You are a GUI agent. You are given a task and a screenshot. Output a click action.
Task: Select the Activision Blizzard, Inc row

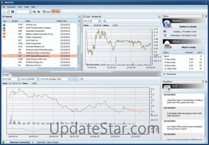(40, 46)
